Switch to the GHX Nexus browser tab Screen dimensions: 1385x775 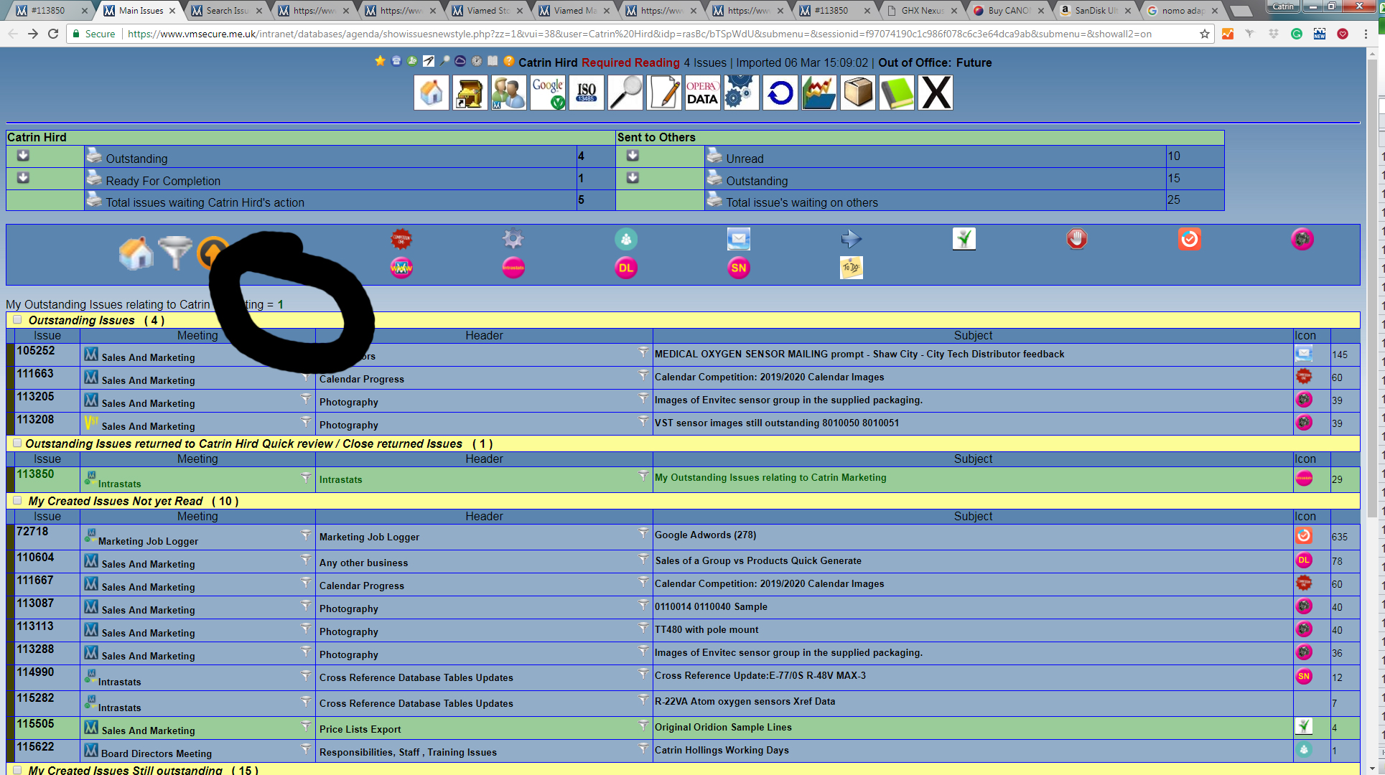coord(921,11)
